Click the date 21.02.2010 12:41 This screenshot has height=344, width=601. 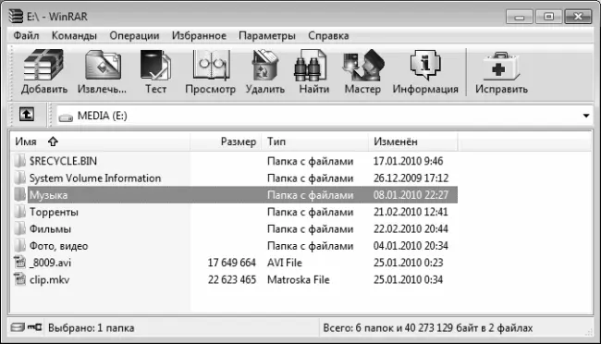[x=411, y=212]
